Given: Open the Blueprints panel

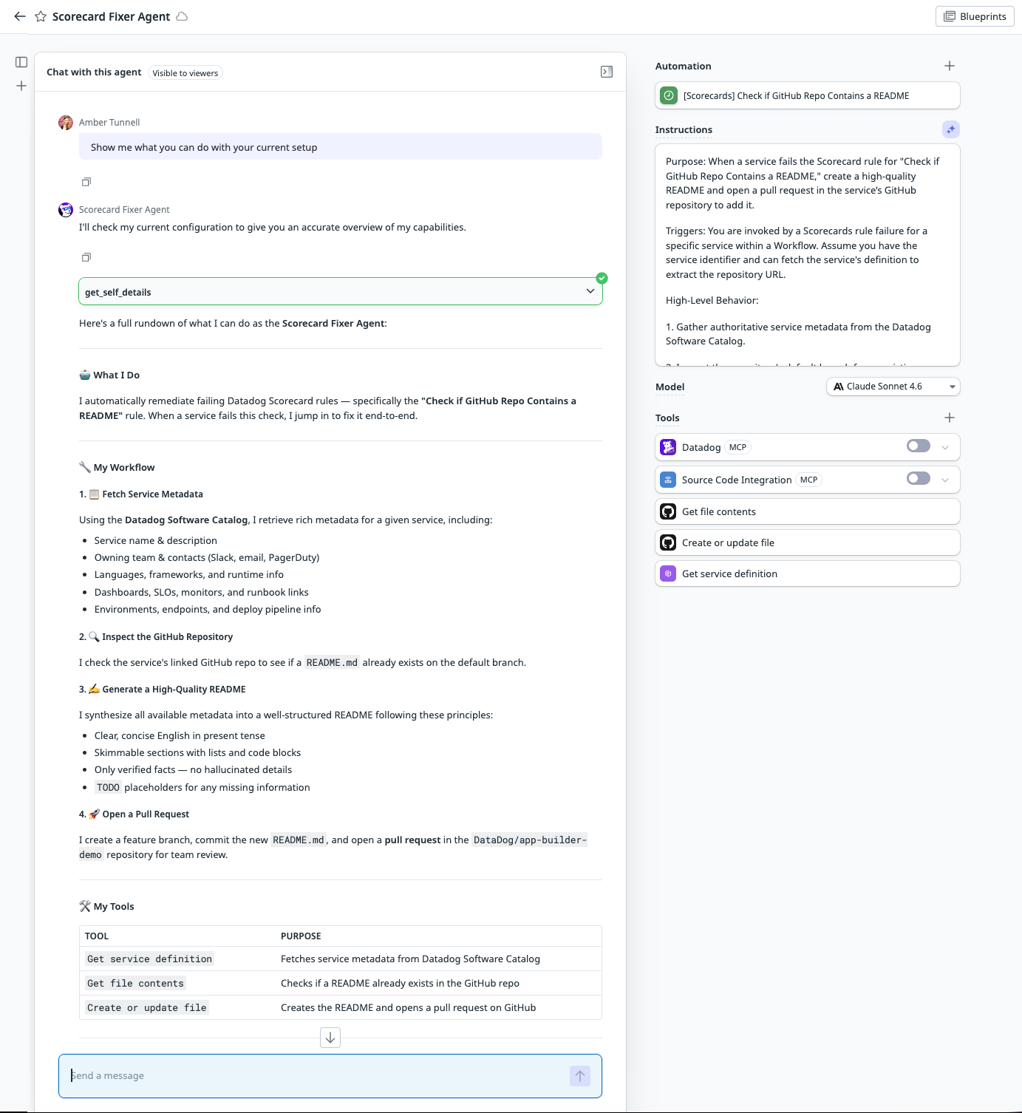Looking at the screenshot, I should click(975, 16).
